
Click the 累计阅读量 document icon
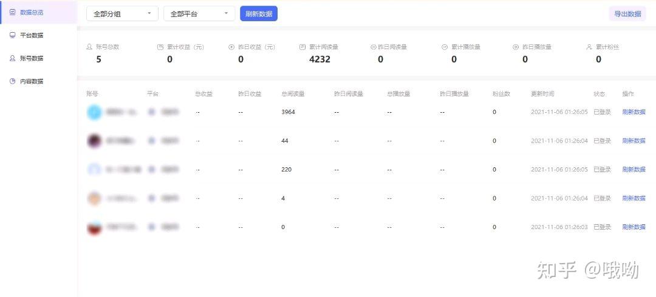302,47
